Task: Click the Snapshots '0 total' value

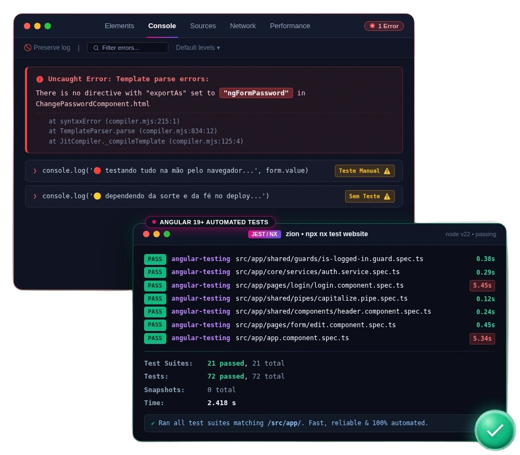Action: click(x=222, y=390)
